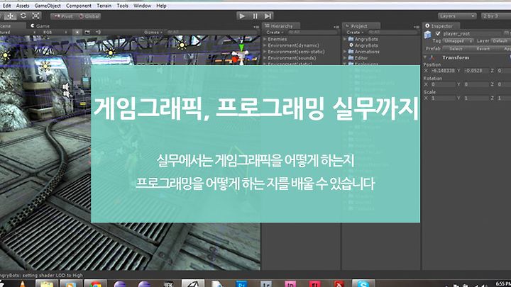Click the scene view search field

[x=211, y=32]
